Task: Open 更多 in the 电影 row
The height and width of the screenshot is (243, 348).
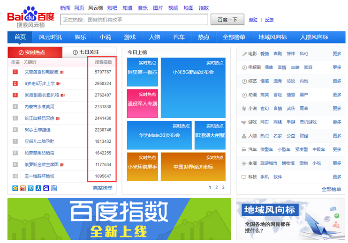Action: [337, 53]
